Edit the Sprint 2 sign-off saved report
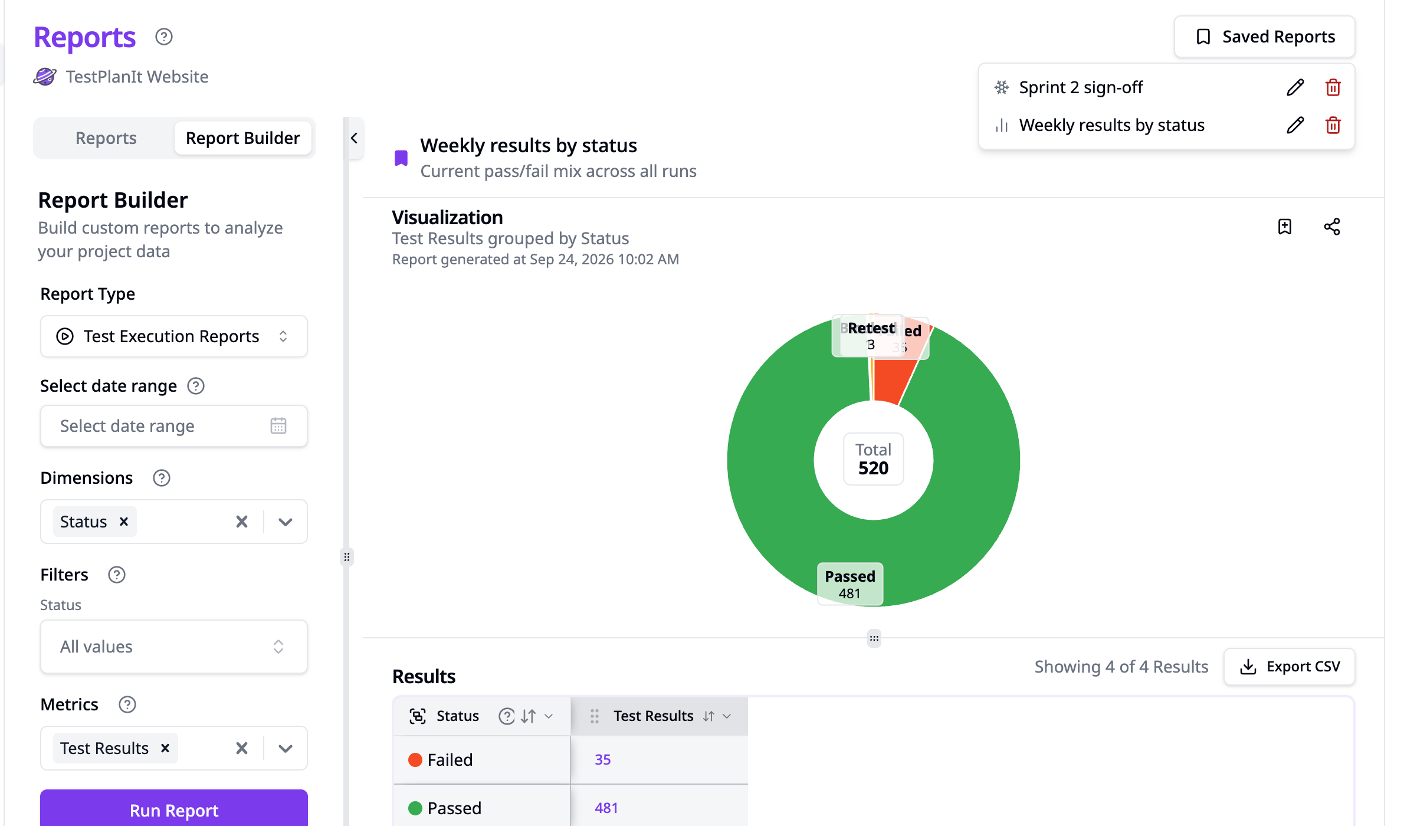1404x826 pixels. (1295, 87)
